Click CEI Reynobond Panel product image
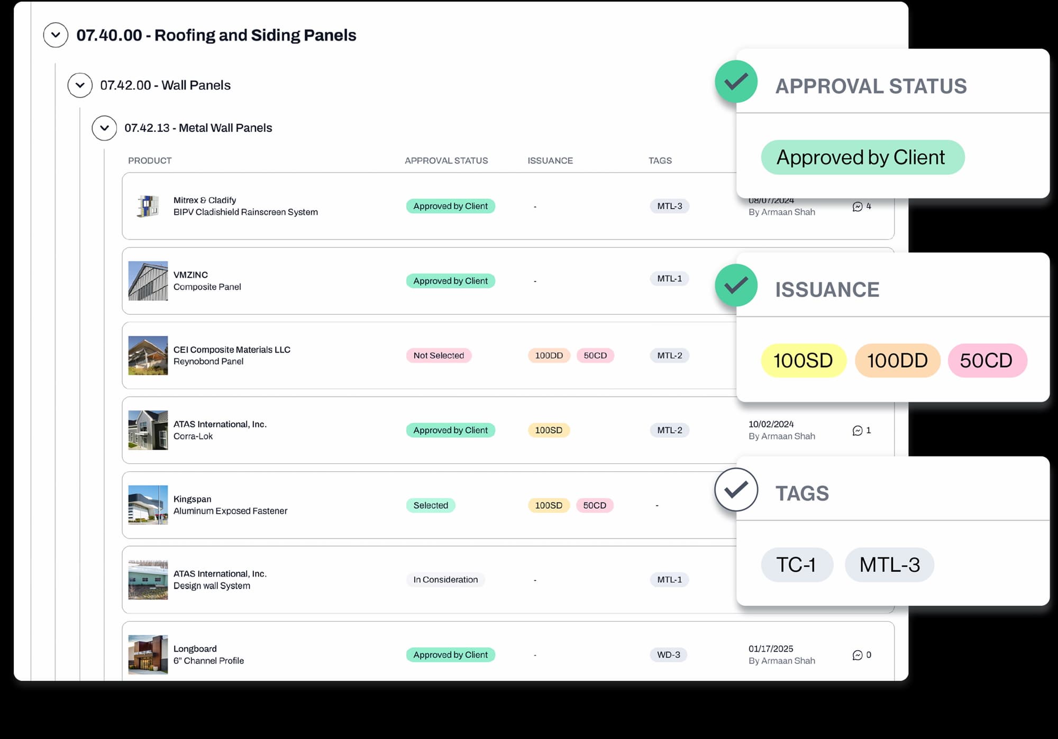Screen dimensions: 1058x739 coord(148,355)
